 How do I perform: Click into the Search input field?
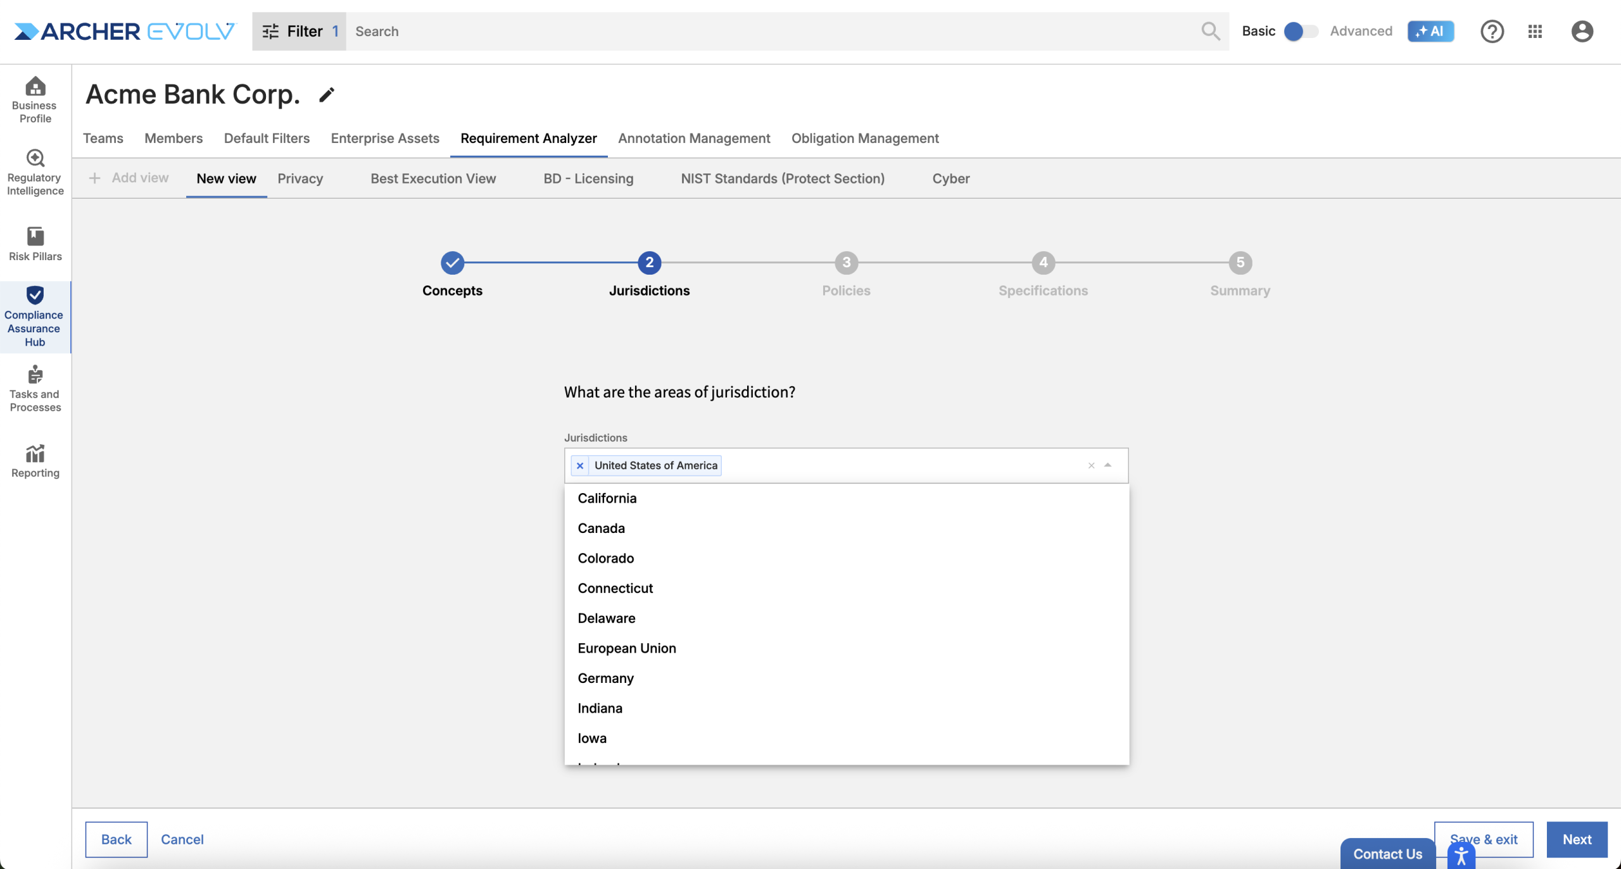[x=773, y=31]
